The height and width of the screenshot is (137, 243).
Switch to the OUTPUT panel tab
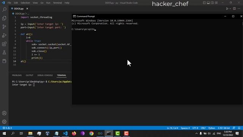30,75
